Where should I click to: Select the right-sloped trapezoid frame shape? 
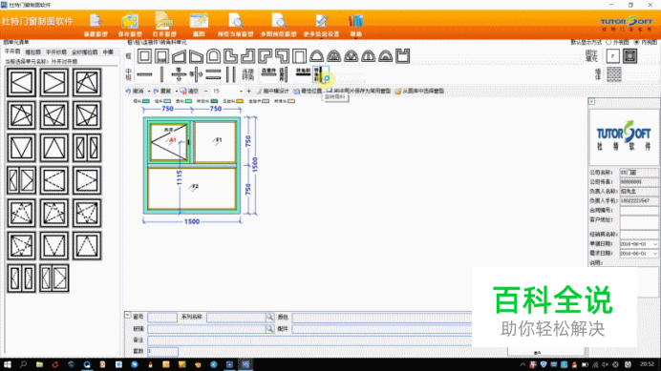[196, 56]
